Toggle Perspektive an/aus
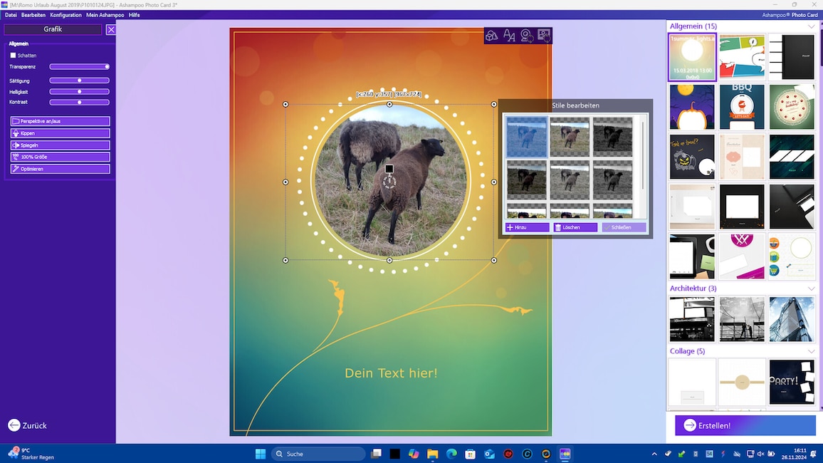Screen dimensions: 823x463 60,121
